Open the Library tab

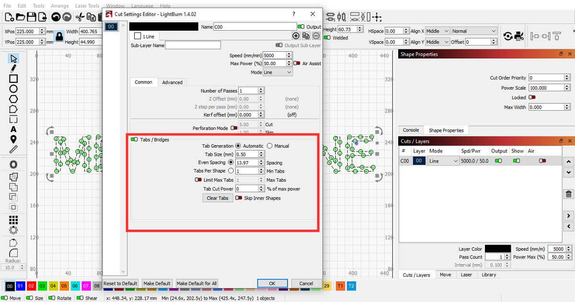(x=489, y=275)
